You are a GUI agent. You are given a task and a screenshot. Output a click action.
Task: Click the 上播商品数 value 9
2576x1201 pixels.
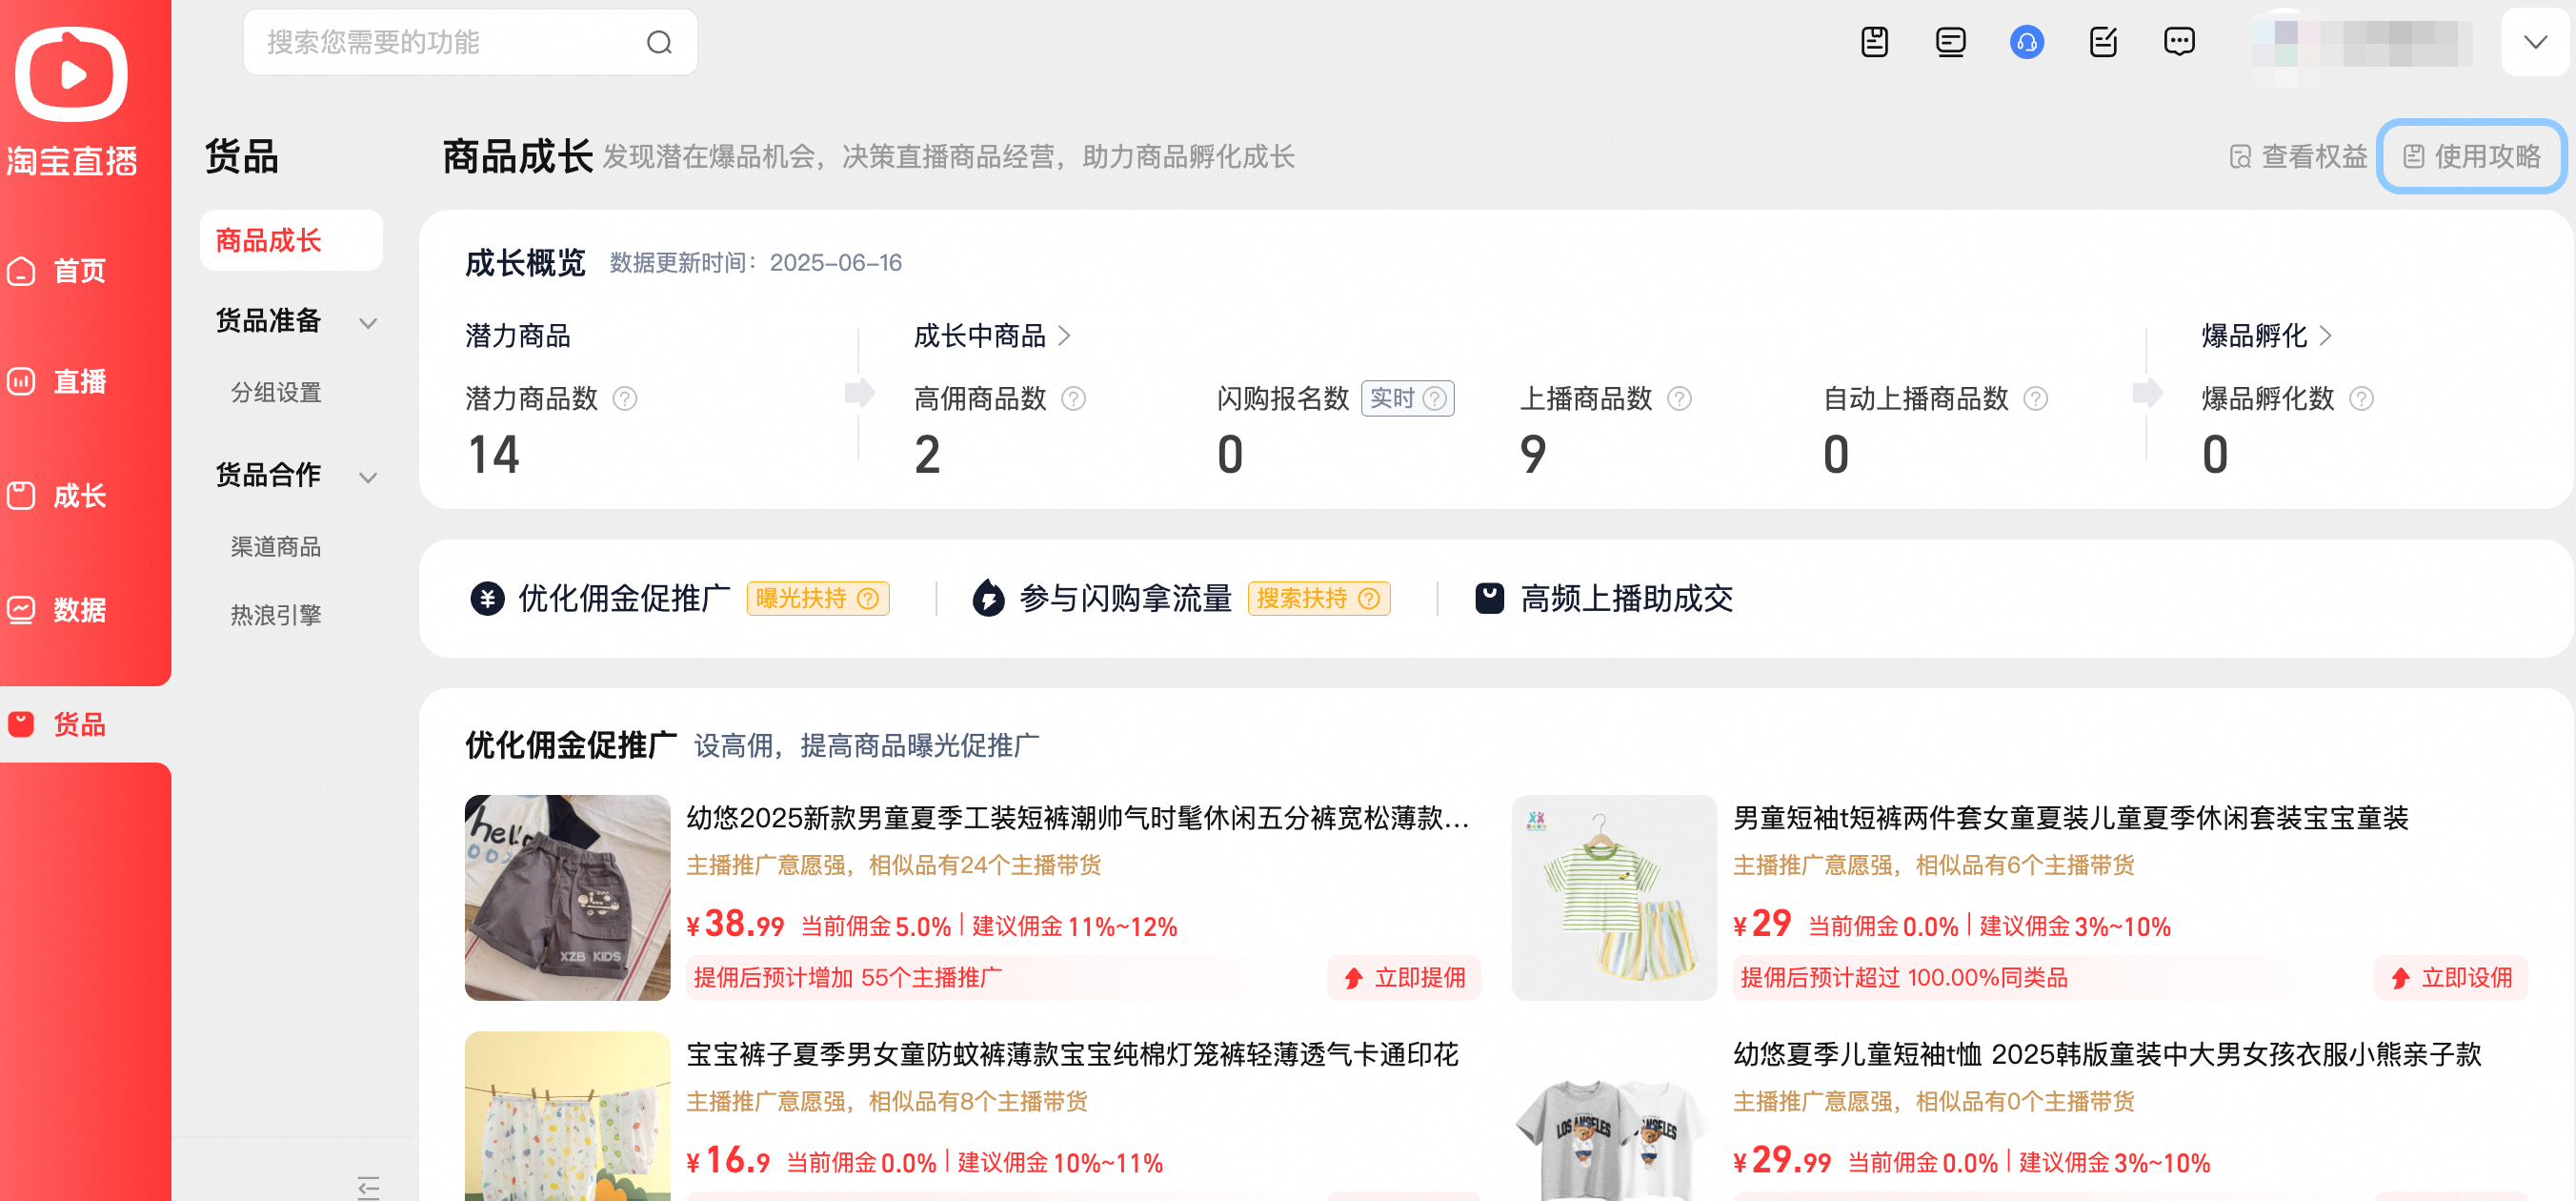[x=1533, y=455]
